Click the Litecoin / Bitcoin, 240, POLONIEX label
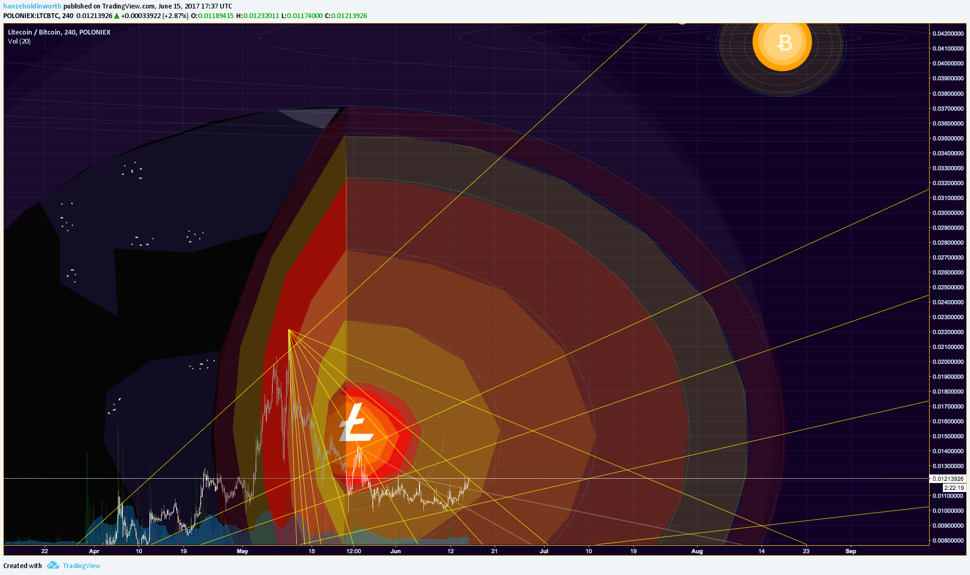 coord(59,32)
